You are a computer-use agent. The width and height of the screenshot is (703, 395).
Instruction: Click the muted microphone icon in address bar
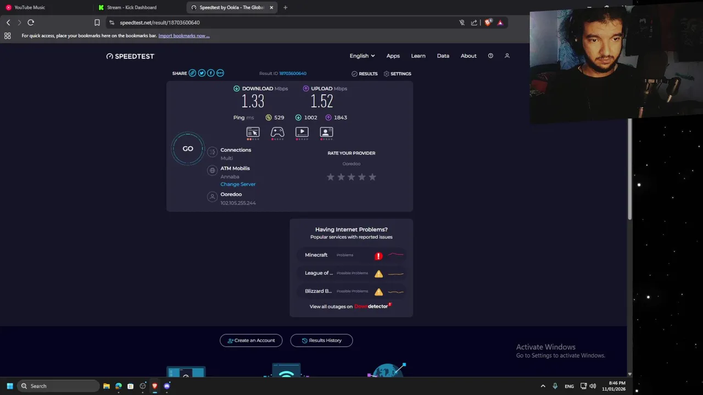[x=462, y=22]
